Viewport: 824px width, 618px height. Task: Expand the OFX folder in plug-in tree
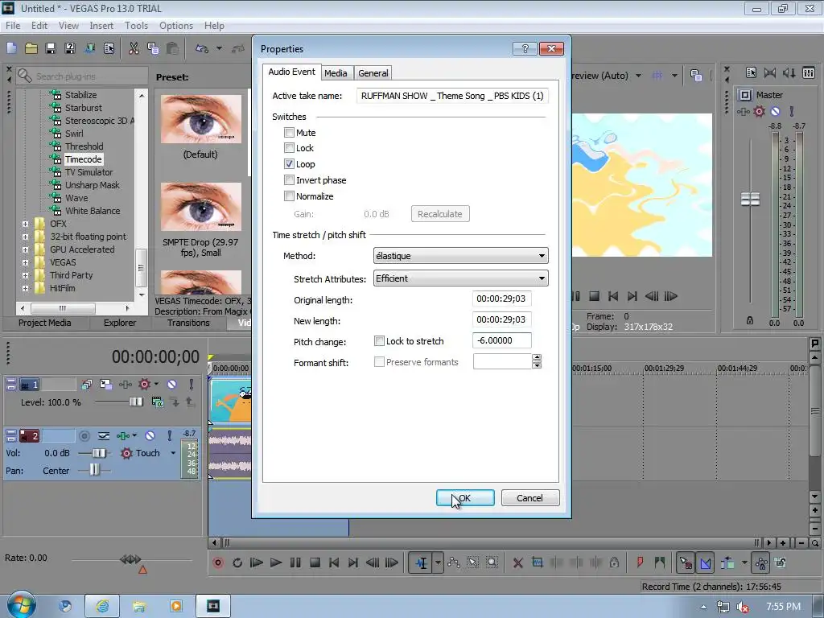pyautogui.click(x=25, y=224)
